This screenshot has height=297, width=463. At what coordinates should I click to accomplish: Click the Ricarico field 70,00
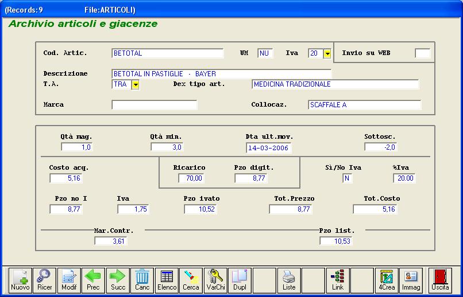[191, 178]
